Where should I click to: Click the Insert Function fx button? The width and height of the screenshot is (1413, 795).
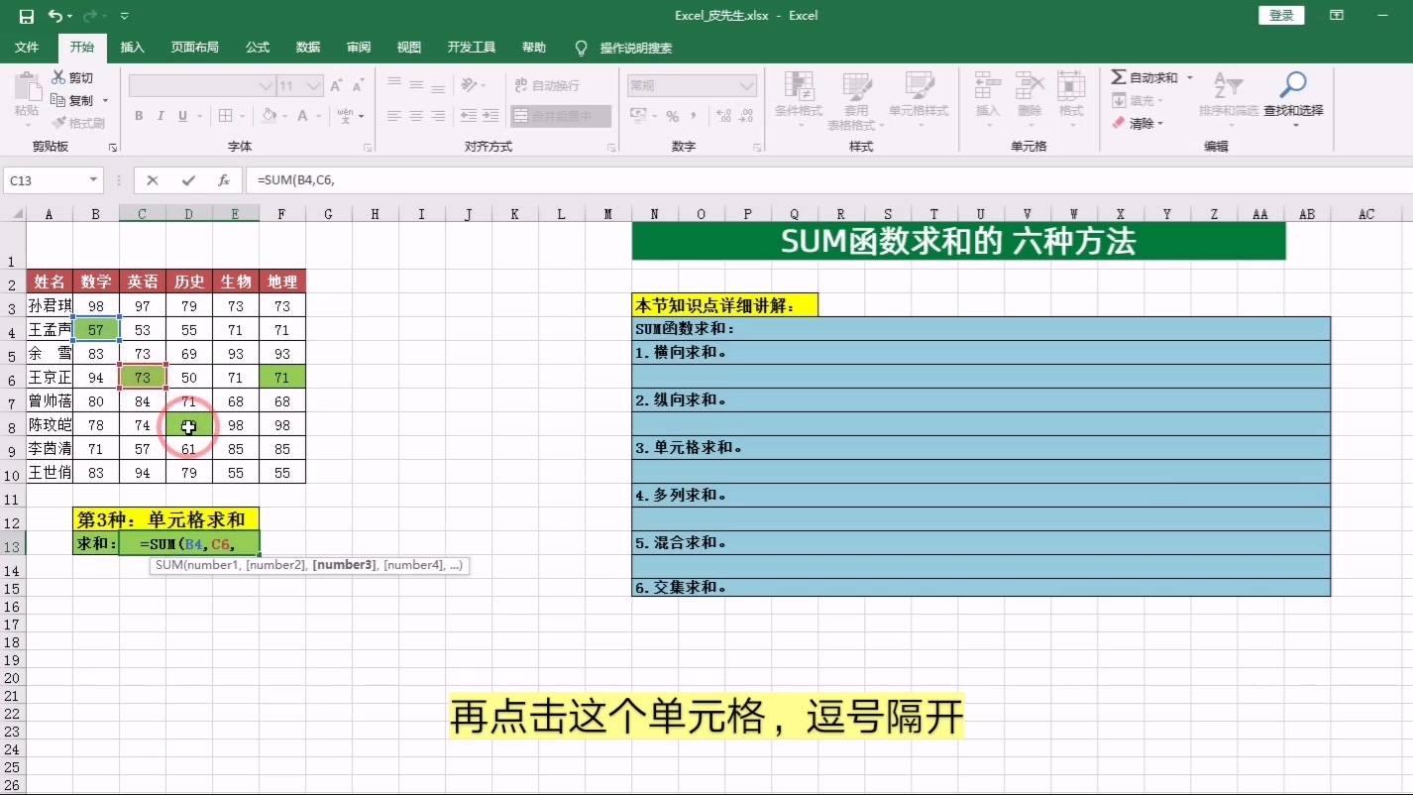[x=224, y=180]
